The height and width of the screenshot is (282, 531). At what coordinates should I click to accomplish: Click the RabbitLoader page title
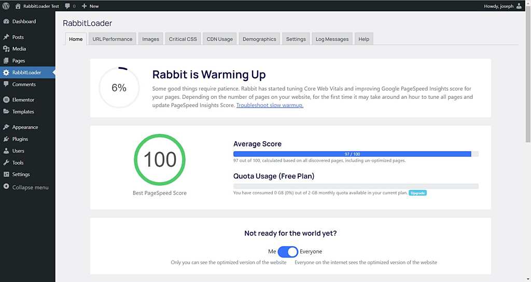[x=87, y=23]
